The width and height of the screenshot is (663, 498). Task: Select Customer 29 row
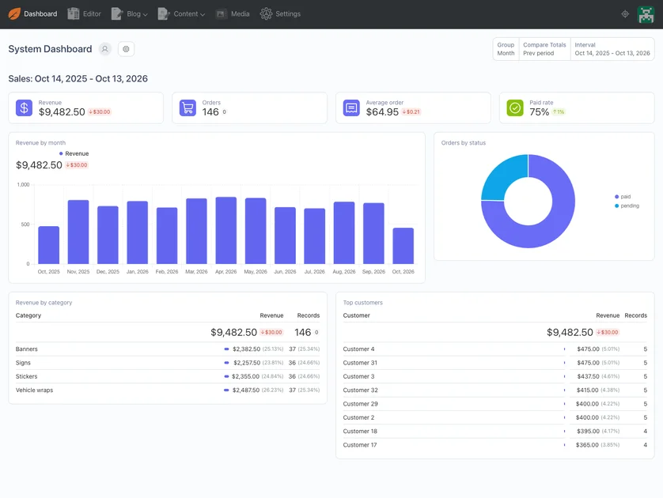click(495, 404)
